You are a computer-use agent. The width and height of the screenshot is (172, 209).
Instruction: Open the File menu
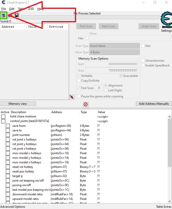point(4,9)
